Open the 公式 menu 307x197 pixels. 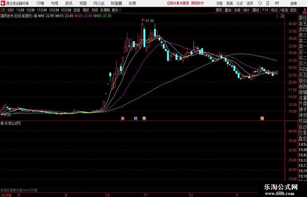[x=240, y=3]
